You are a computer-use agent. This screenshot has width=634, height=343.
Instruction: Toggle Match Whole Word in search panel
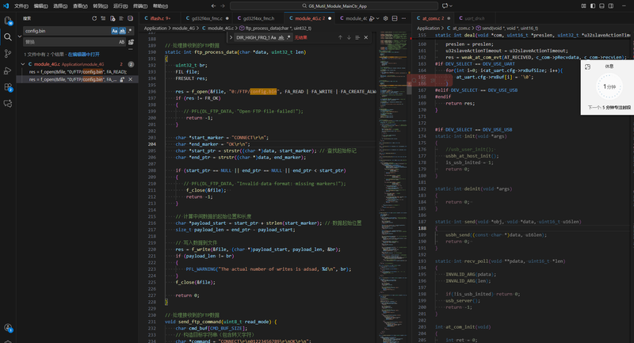tap(122, 31)
